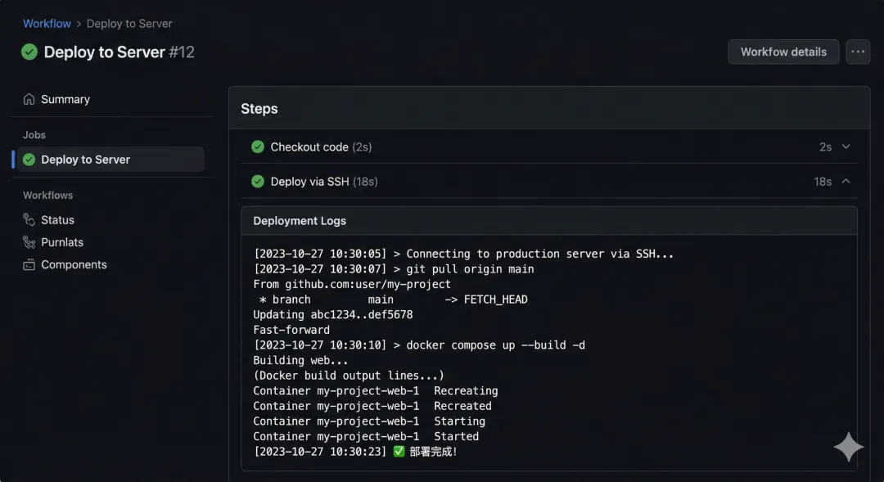Click the Purnlats workflow icon
884x482 pixels.
[x=29, y=242]
